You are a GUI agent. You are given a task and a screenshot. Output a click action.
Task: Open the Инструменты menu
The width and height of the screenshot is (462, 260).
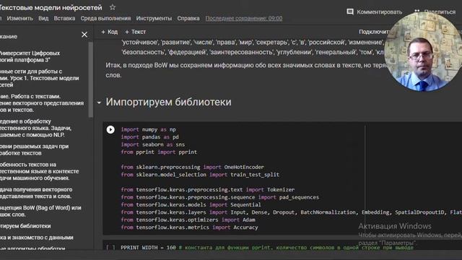click(154, 18)
